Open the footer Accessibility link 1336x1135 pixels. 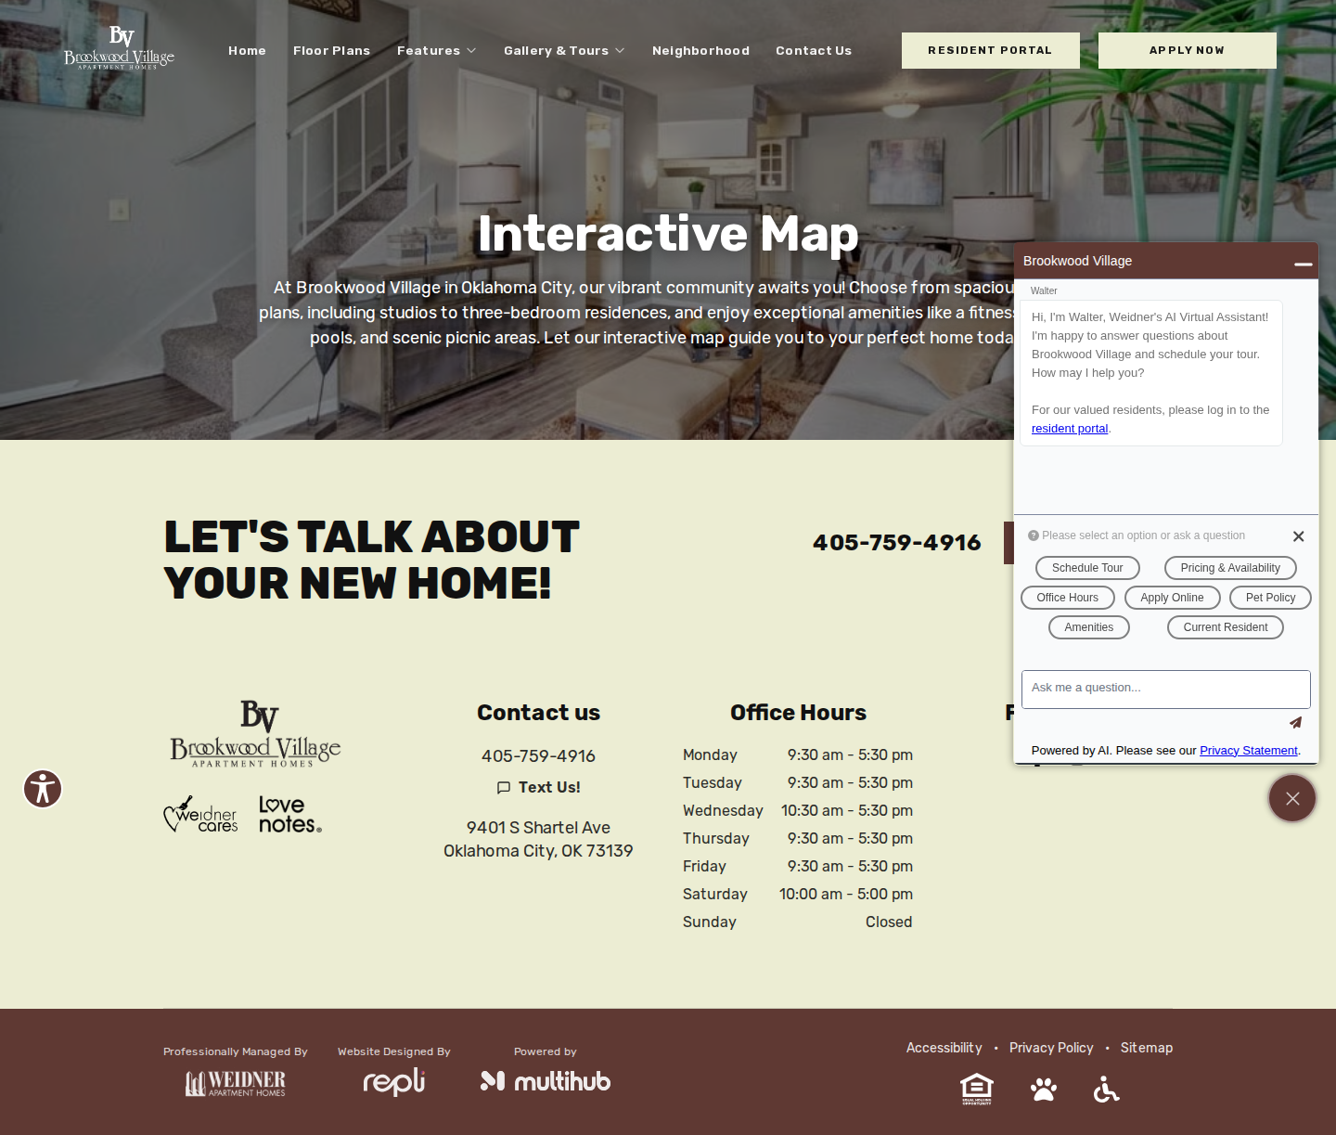point(944,1048)
